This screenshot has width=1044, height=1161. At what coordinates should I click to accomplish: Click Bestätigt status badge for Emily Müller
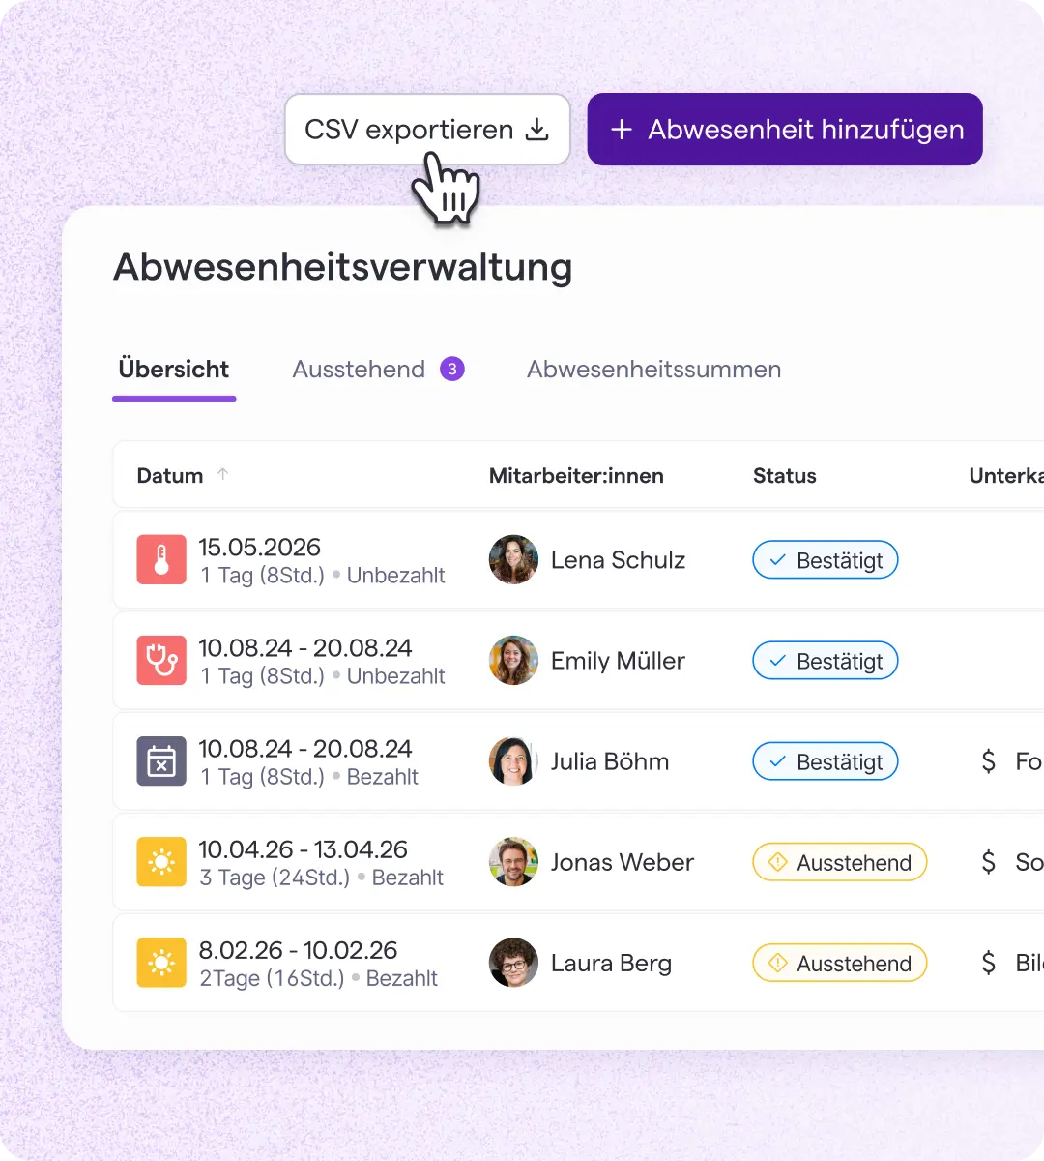(x=826, y=661)
